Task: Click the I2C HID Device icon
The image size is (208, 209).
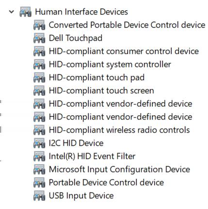Action: pyautogui.click(x=39, y=143)
